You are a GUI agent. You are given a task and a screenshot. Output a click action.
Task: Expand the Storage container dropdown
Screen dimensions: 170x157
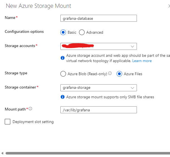(98, 88)
